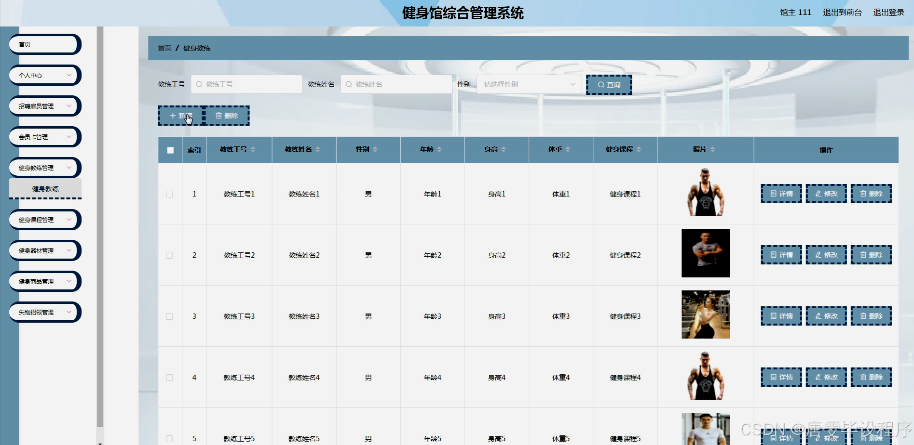Viewport: 914px width, 445px height.
Task: Expand 健身课程管理 sidebar menu
Action: point(45,220)
